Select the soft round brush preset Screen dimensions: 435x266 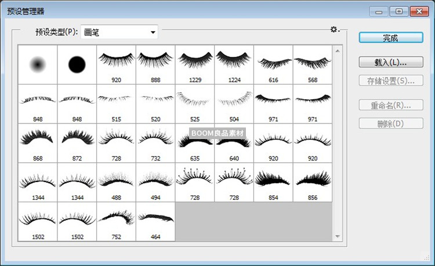(x=38, y=65)
